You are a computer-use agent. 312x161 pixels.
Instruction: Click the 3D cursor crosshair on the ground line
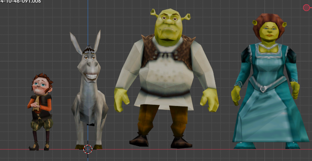point(88,149)
